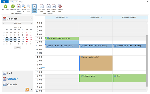
Task: Click scrollbar up arrow in schedule
Action: click(147, 23)
